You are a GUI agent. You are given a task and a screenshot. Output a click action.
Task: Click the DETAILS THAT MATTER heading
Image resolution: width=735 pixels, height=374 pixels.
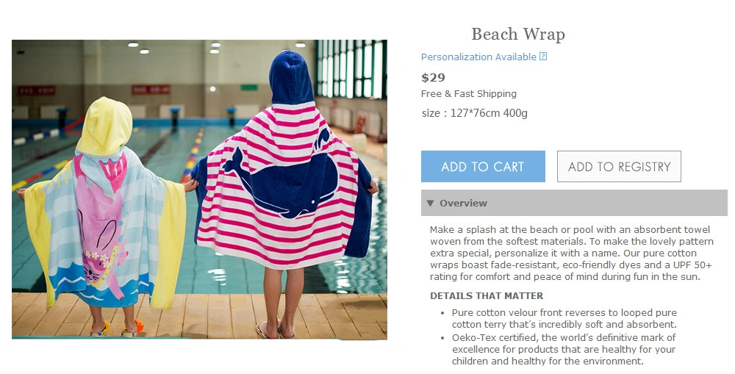[x=487, y=295]
